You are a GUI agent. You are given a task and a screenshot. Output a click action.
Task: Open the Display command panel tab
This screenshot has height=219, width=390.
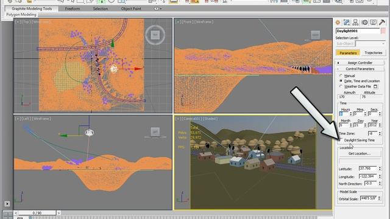[373, 23]
